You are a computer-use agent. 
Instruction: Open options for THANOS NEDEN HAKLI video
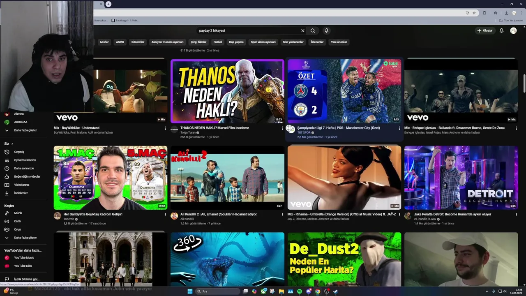[282, 128]
